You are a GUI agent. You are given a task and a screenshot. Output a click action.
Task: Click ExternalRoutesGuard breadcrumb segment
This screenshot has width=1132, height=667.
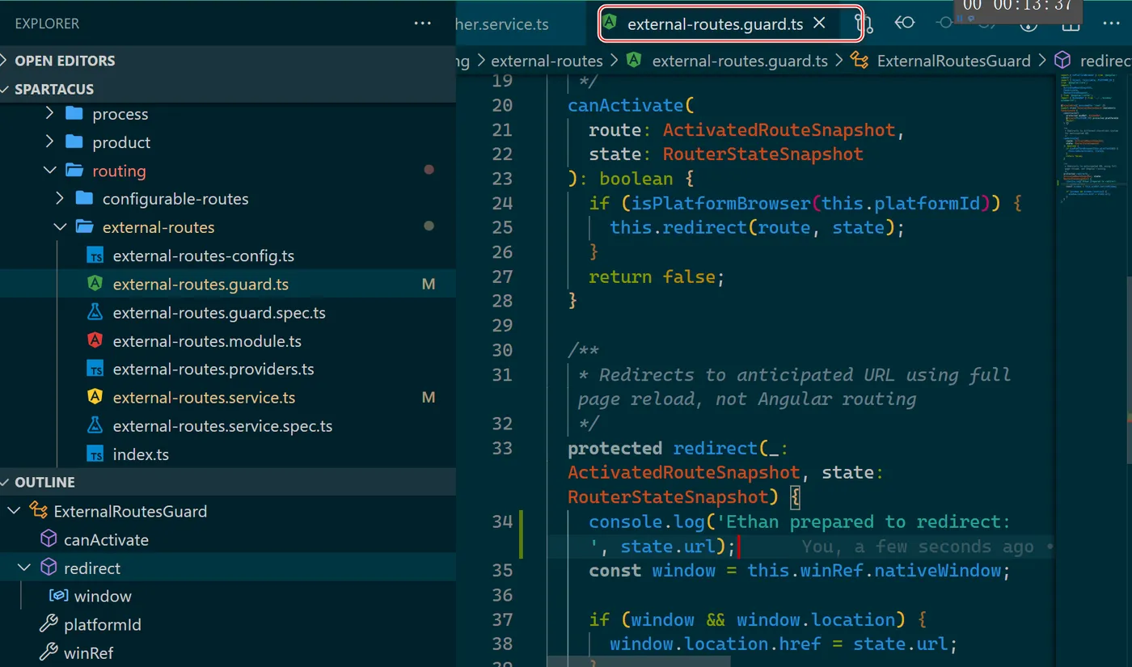[954, 60]
